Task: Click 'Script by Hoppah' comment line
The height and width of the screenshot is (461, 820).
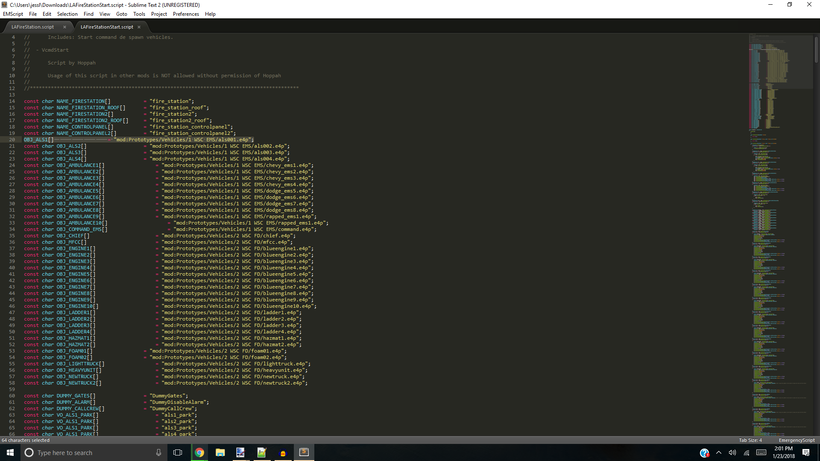Action: coord(71,63)
